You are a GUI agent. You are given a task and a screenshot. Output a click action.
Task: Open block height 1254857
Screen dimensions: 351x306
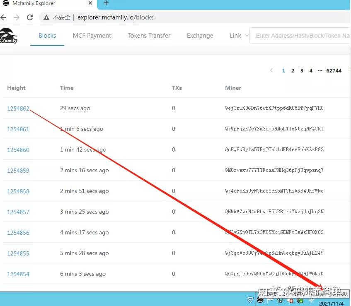pos(18,212)
